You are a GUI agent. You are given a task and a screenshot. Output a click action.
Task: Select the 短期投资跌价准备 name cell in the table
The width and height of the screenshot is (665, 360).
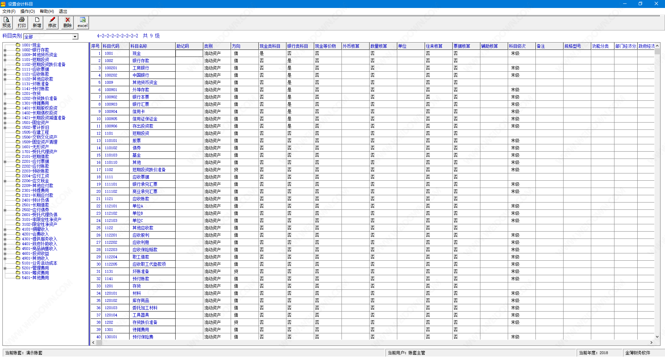coord(152,170)
